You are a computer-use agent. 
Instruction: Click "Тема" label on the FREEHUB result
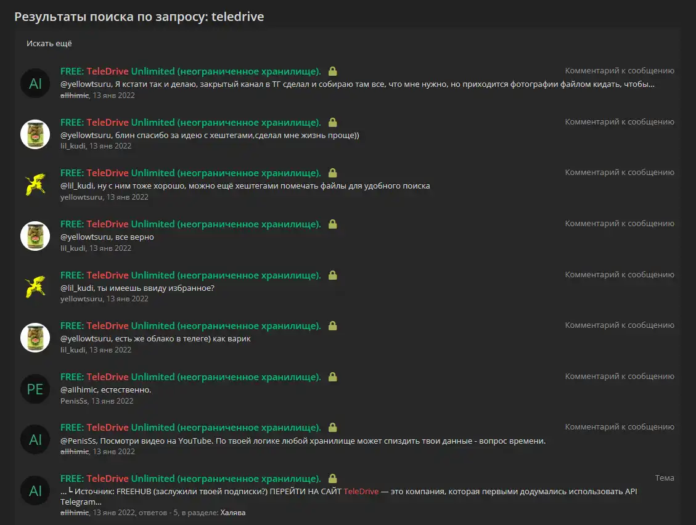[x=665, y=478]
